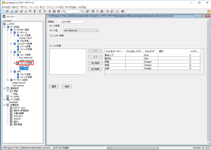The width and height of the screenshot is (211, 150).
Task: Click the Cut scissors icon
Action: coord(26,11)
